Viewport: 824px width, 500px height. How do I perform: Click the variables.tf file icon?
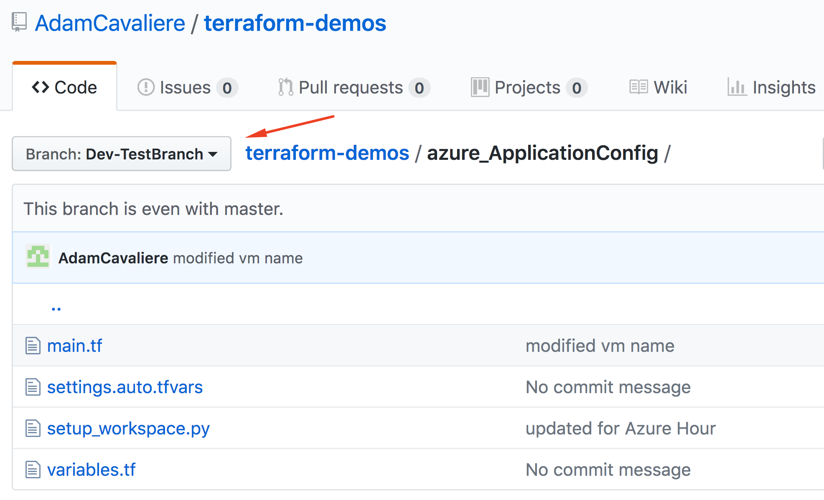[33, 470]
